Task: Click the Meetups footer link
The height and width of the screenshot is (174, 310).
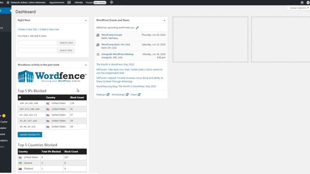Action: click(101, 95)
